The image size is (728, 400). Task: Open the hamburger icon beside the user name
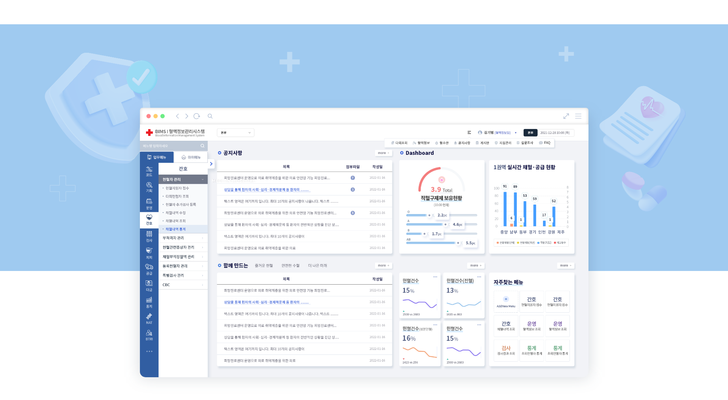pyautogui.click(x=469, y=132)
